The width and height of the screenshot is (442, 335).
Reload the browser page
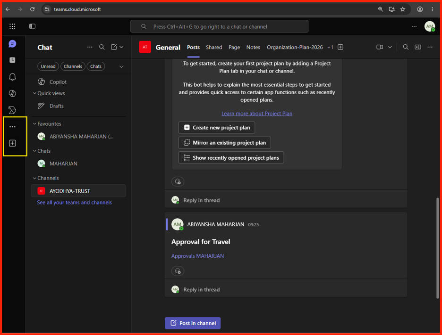coord(33,9)
